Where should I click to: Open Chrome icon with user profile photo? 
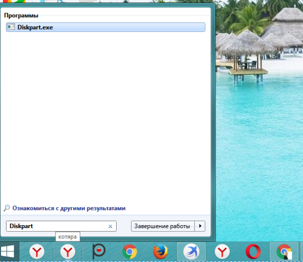click(284, 251)
